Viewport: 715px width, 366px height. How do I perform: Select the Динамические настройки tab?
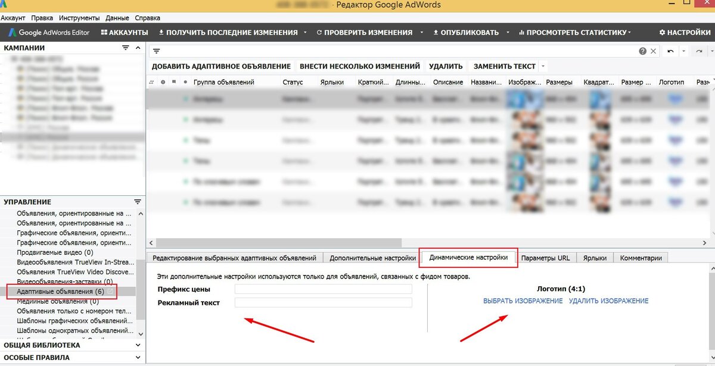pyautogui.click(x=468, y=258)
